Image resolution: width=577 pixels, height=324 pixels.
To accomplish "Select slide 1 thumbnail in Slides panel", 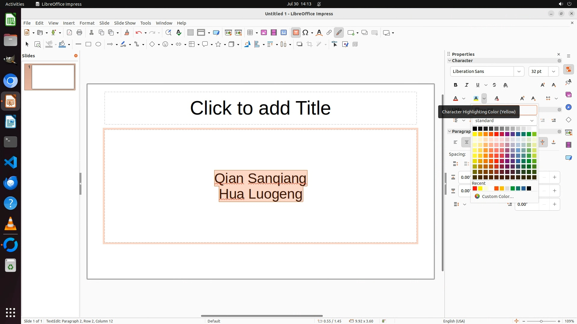I will point(53,77).
